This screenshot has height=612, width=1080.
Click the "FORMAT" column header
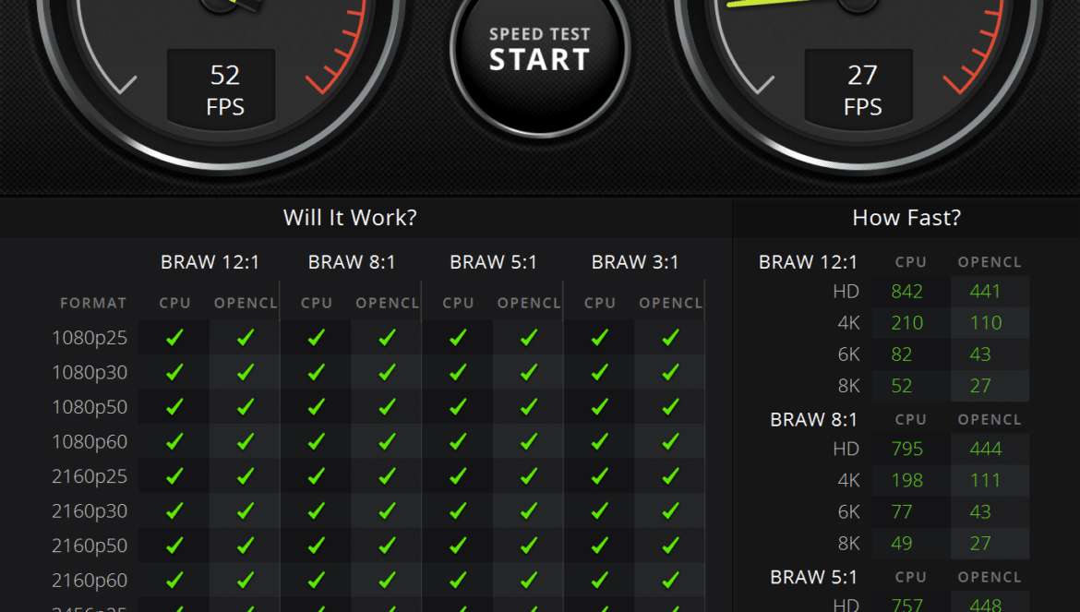tap(93, 303)
